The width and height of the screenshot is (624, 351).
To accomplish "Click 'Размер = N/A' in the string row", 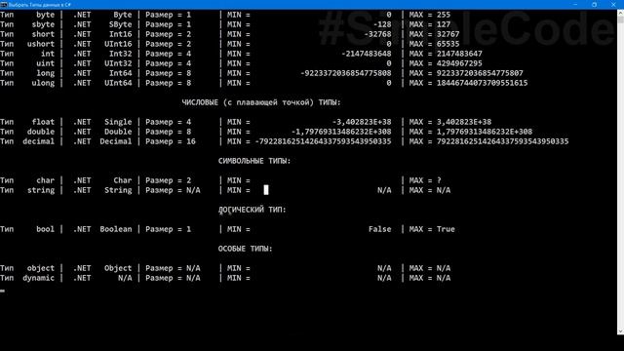I will (173, 190).
